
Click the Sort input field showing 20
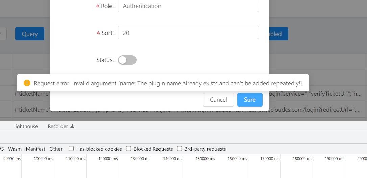(188, 32)
